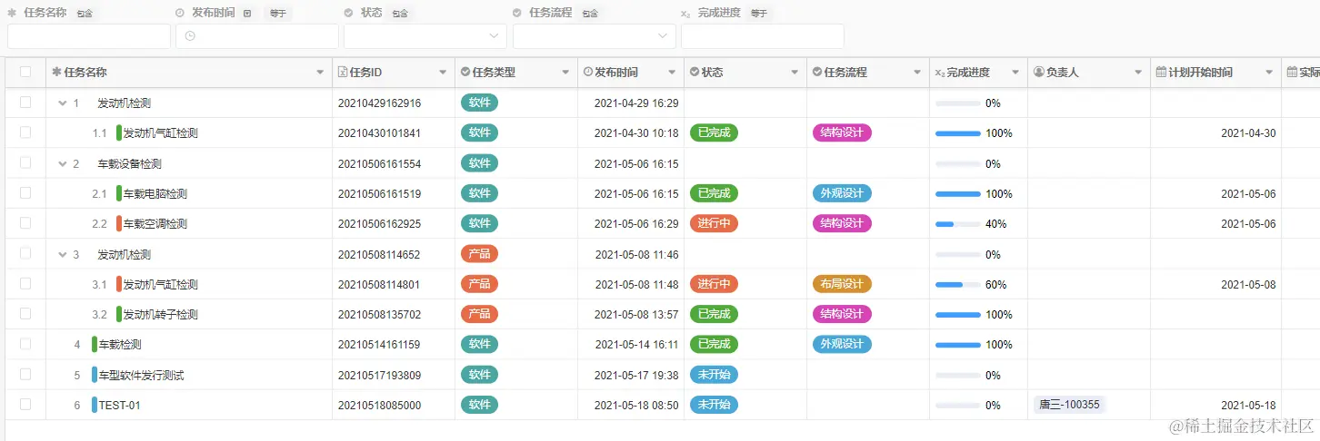Select task name 发动机转子检测
1320x441 pixels.
coord(161,315)
